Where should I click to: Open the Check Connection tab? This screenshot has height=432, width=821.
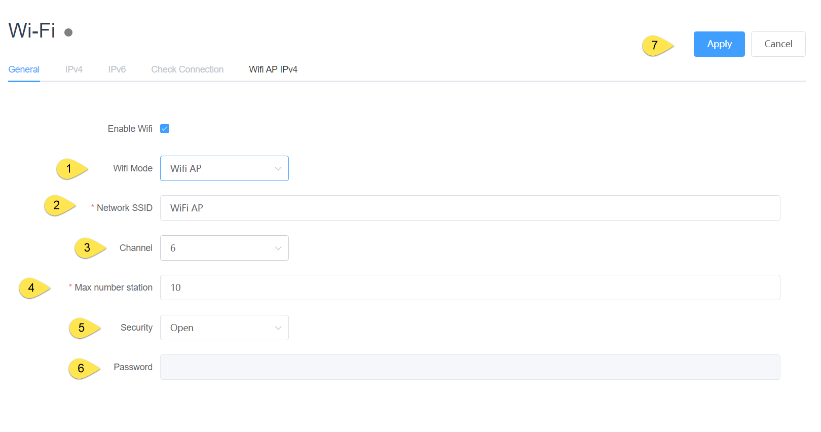[187, 69]
